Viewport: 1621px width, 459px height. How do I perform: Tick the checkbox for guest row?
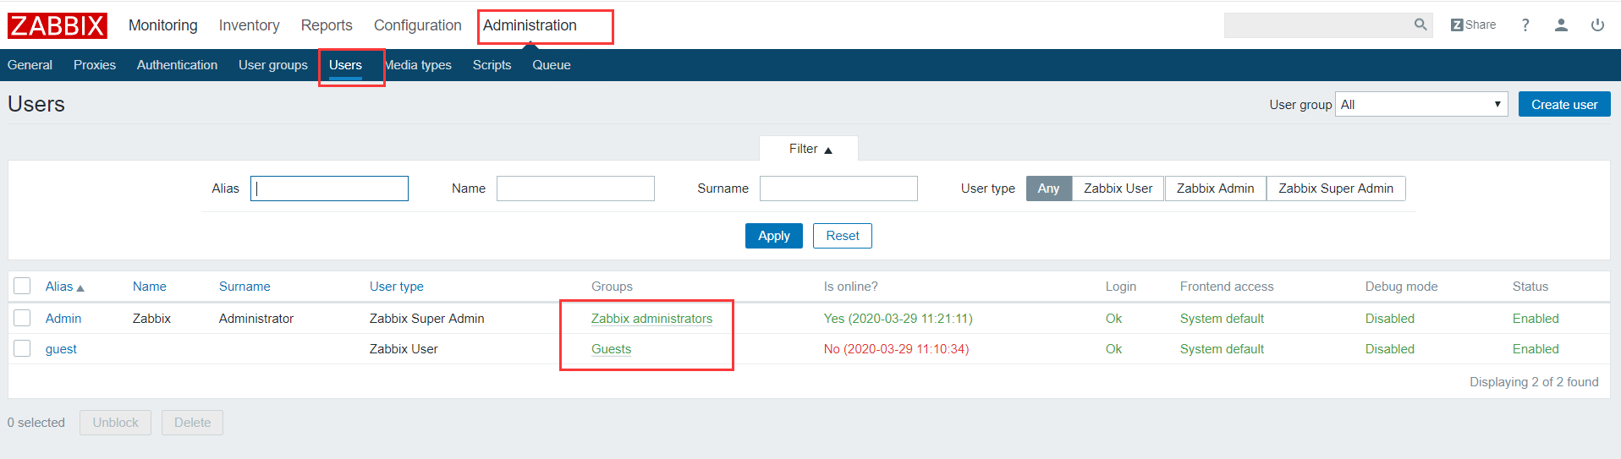(x=23, y=348)
